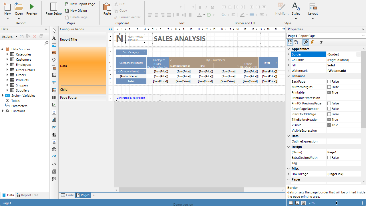This screenshot has height=206, width=366.
Task: Select the SVG object tool
Action: pyautogui.click(x=54, y=53)
